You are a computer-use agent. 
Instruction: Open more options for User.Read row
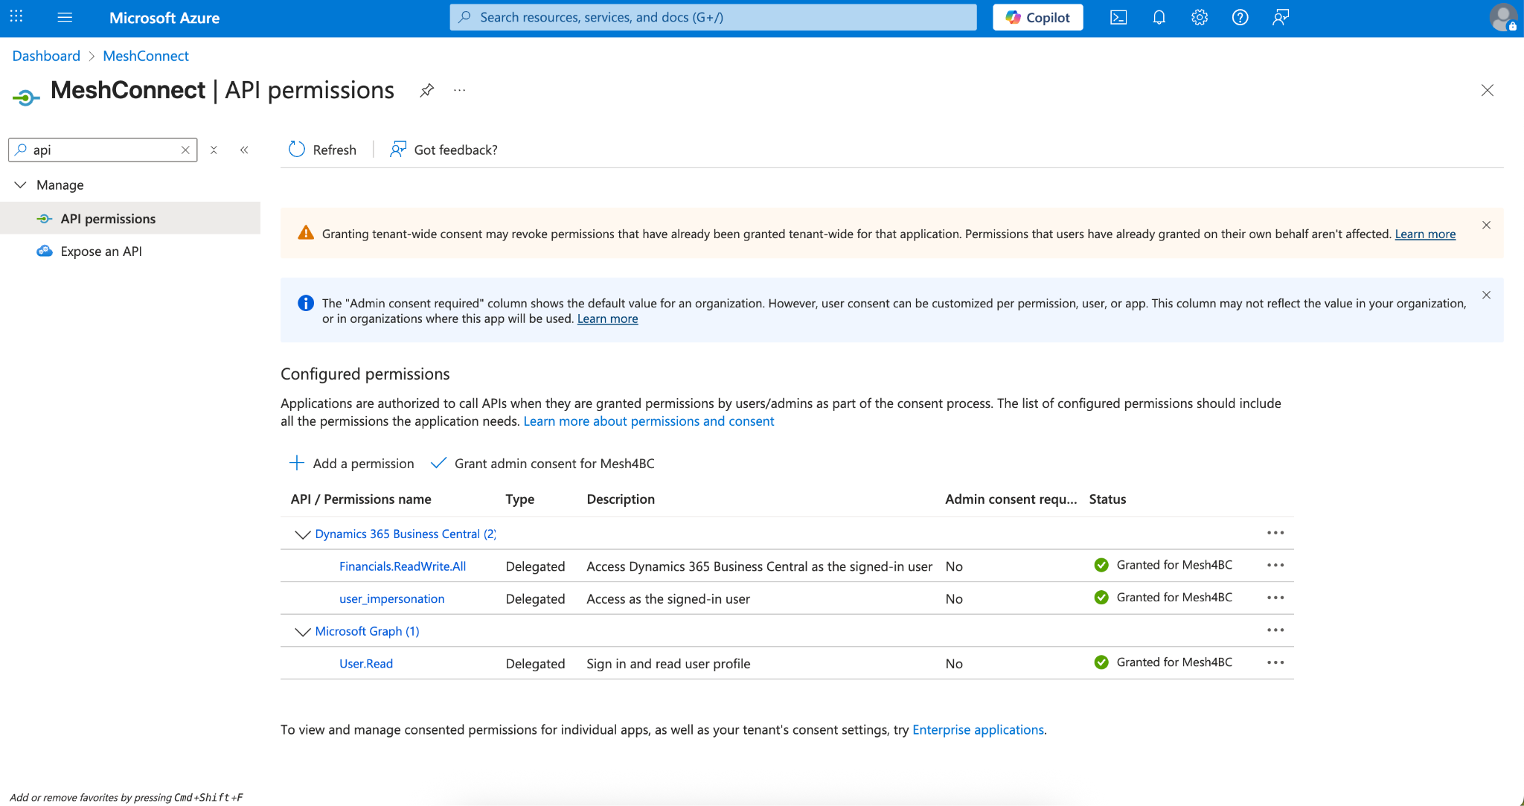click(1275, 662)
